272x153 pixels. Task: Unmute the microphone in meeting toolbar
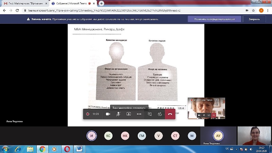point(118,114)
